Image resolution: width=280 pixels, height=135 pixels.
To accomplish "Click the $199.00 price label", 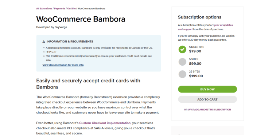I will [x=196, y=76].
